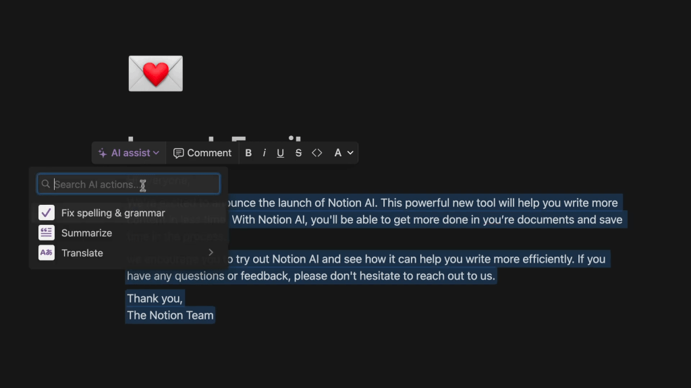The image size is (691, 388).
Task: Apply strikethrough to the selection
Action: [x=298, y=153]
